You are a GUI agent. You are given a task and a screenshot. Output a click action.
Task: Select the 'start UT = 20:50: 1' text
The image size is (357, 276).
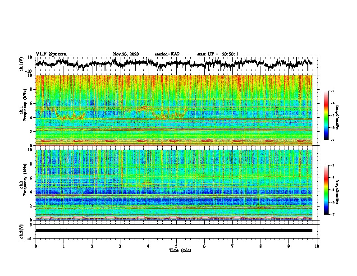(x=218, y=54)
